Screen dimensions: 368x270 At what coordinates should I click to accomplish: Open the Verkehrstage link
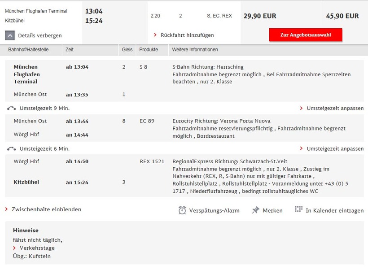(37, 248)
